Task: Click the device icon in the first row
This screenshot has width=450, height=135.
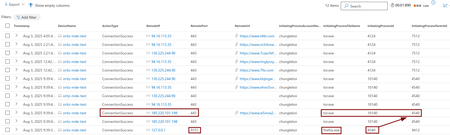Action: [60, 36]
